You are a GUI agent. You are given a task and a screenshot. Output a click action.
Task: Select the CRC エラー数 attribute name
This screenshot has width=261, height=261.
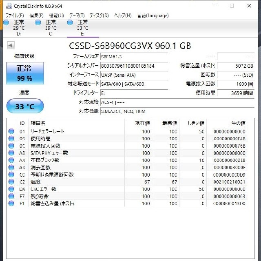(43, 189)
